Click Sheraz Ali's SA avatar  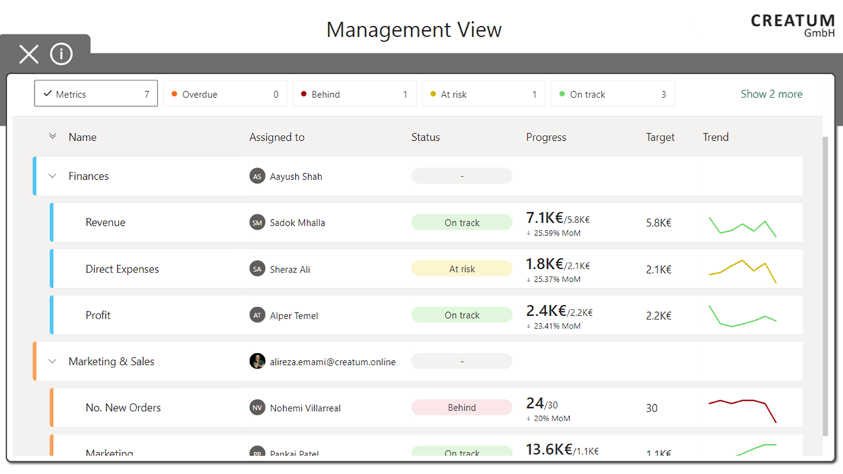257,269
